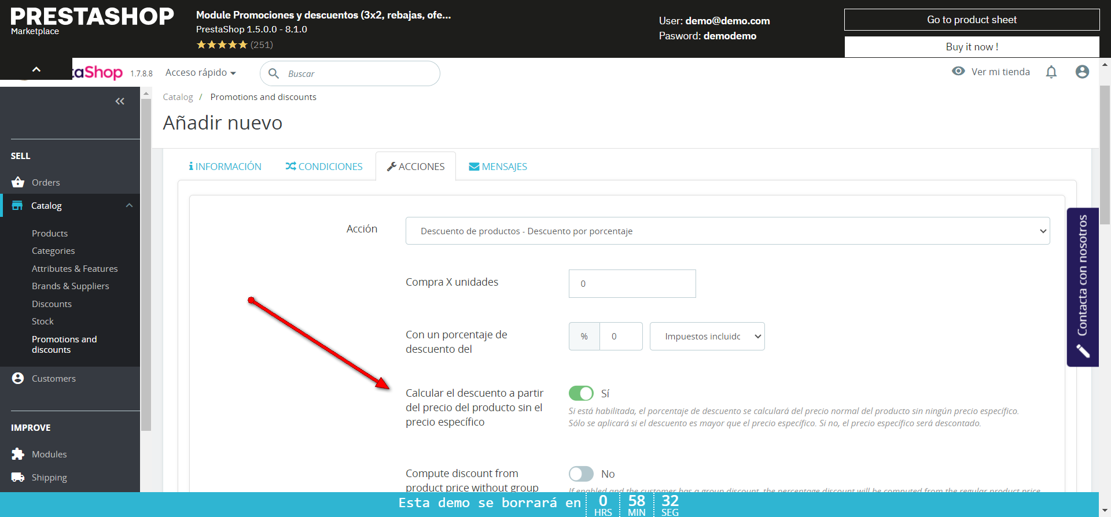Open Categories in the sidebar
The image size is (1111, 517).
pyautogui.click(x=53, y=250)
